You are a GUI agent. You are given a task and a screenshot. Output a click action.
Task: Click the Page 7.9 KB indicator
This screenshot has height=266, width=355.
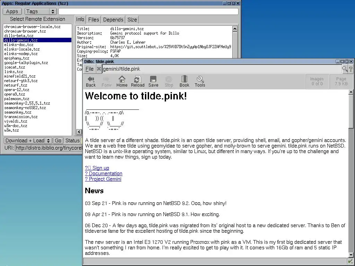tap(341, 81)
